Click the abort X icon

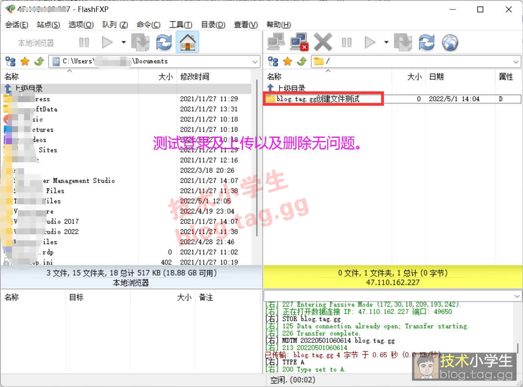click(323, 42)
